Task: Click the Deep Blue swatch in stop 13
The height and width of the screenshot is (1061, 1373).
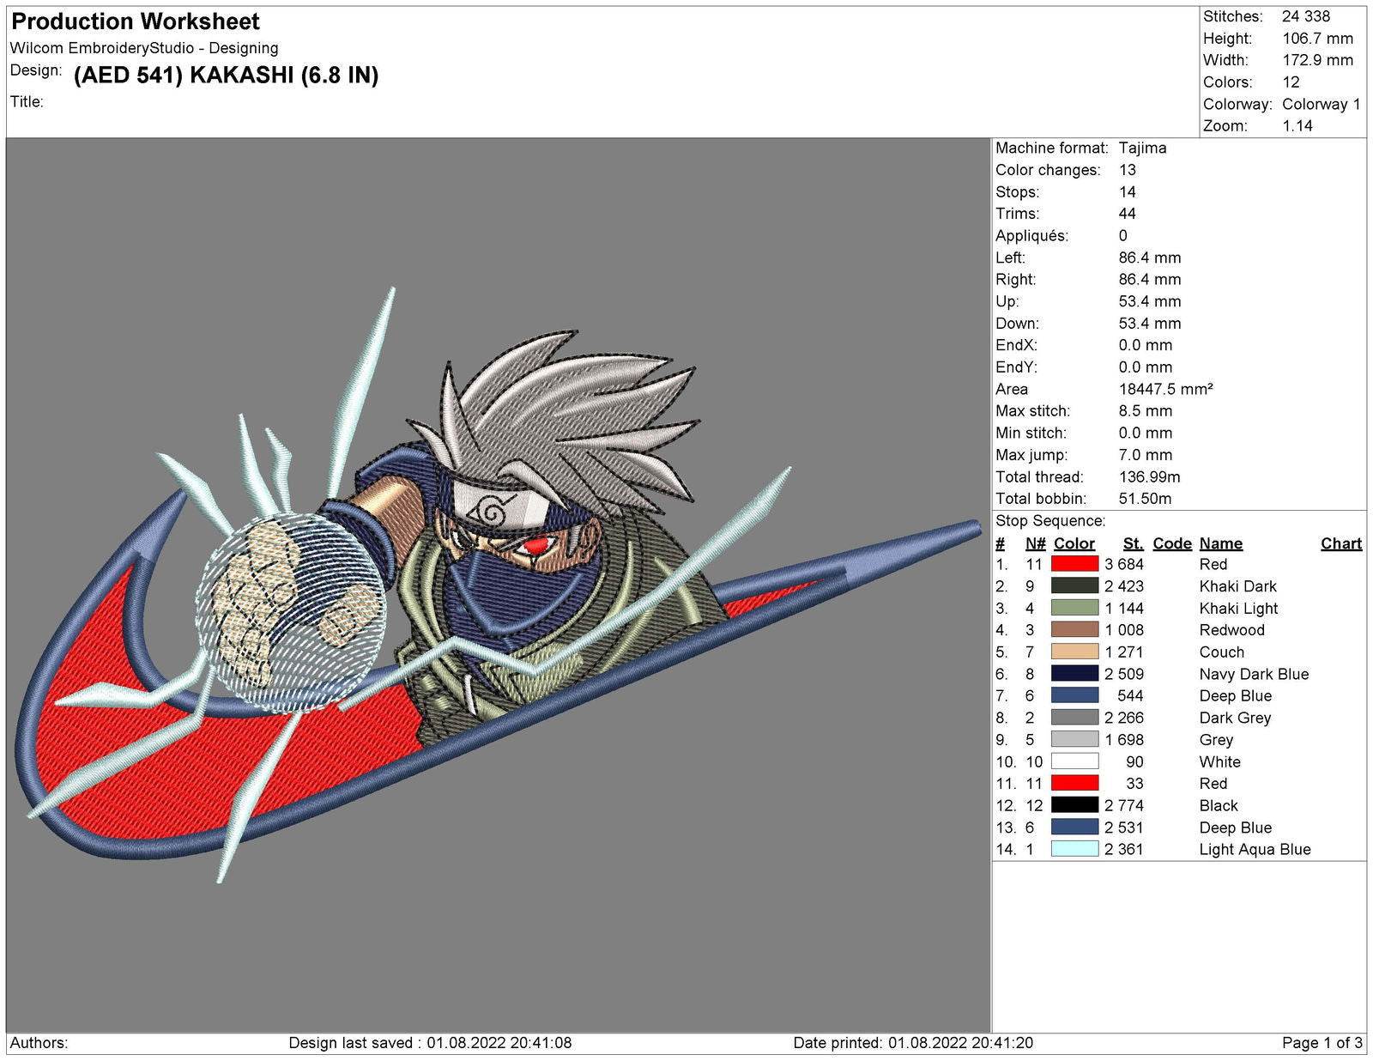Action: 1074,828
